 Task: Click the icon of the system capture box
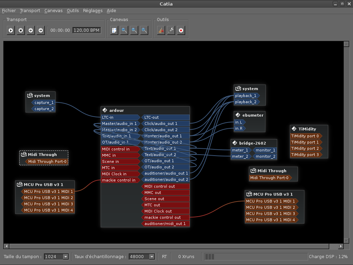click(30, 95)
